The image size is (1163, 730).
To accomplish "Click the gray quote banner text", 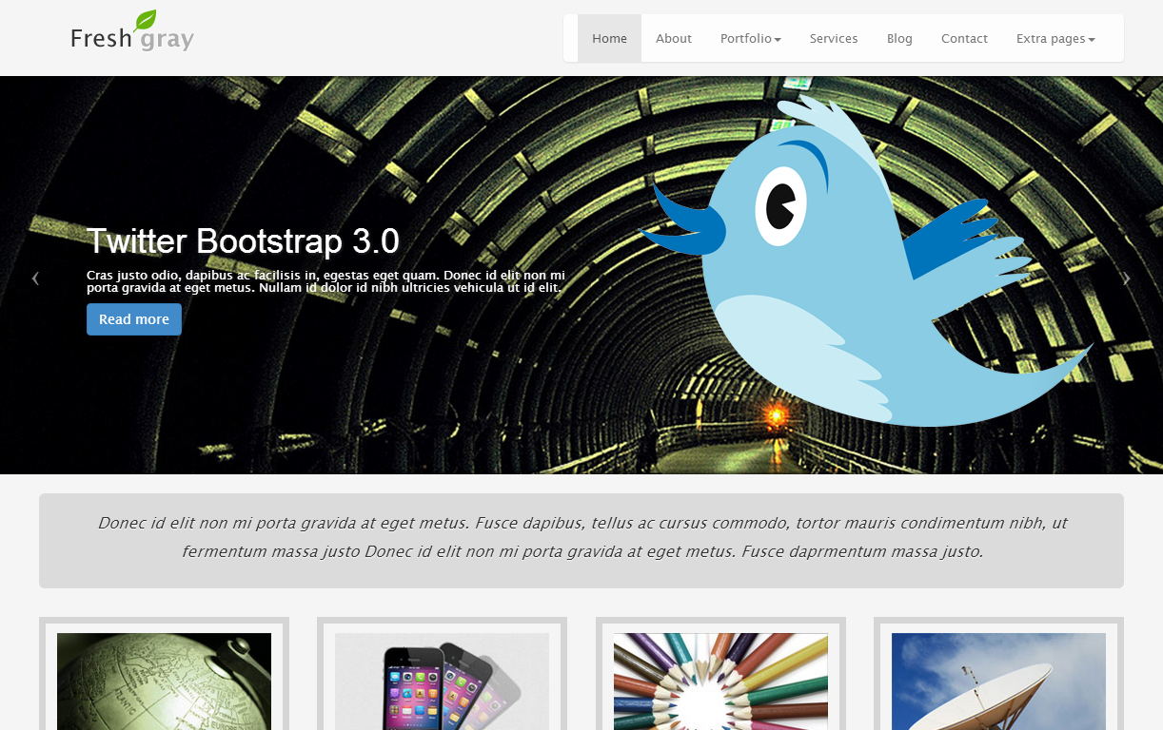I will click(x=581, y=537).
